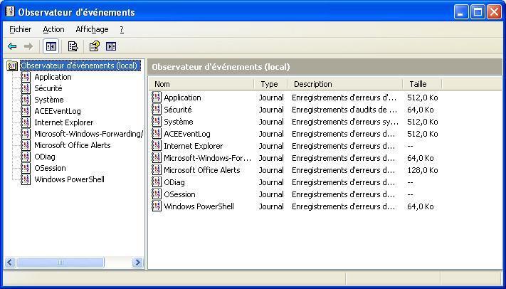Select Microsoft-Windows-Forwarding log in the tree
Screen dimensions: 506x289
point(88,134)
